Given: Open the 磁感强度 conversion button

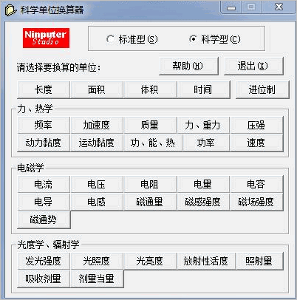Looking at the screenshot, I should (x=203, y=202).
